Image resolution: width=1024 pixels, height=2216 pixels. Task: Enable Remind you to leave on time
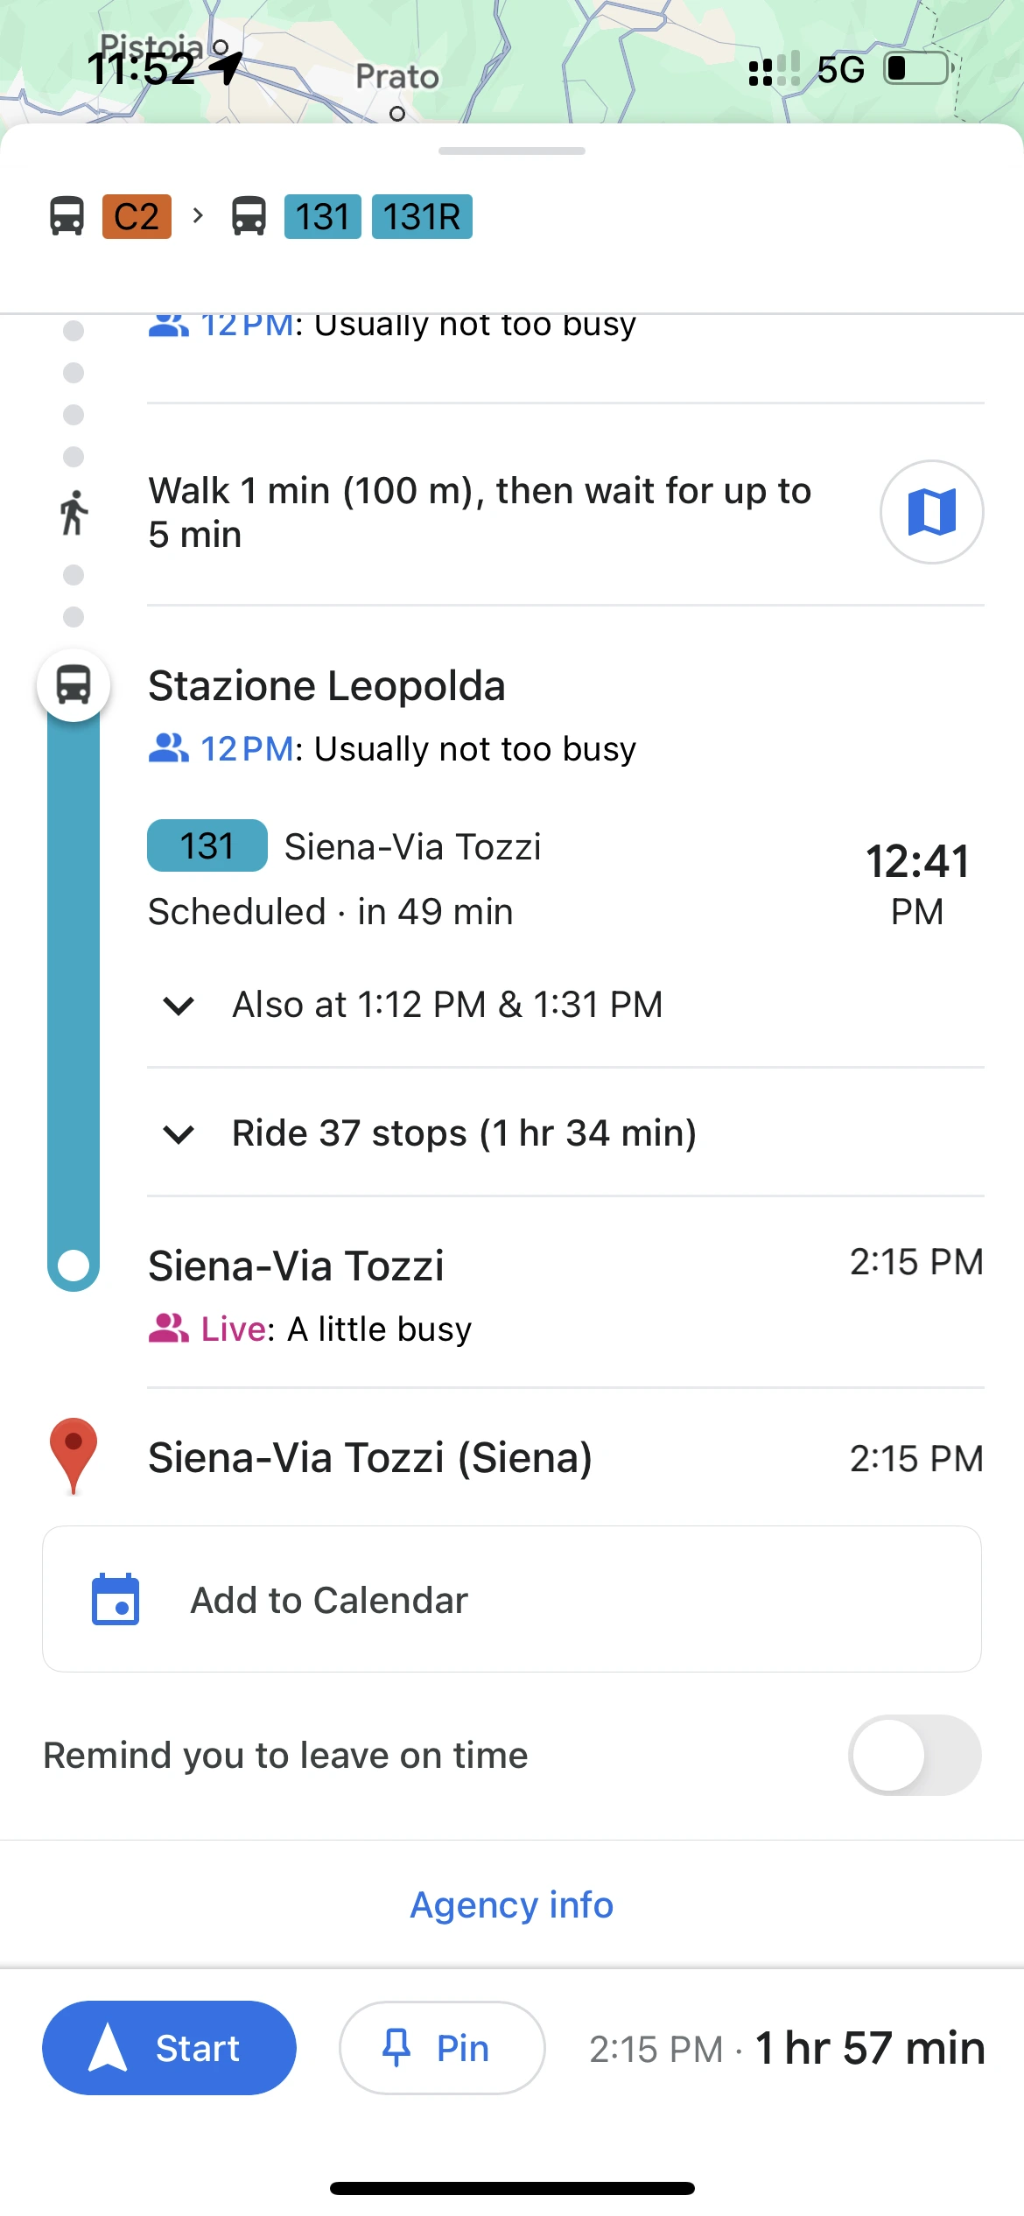point(914,1755)
